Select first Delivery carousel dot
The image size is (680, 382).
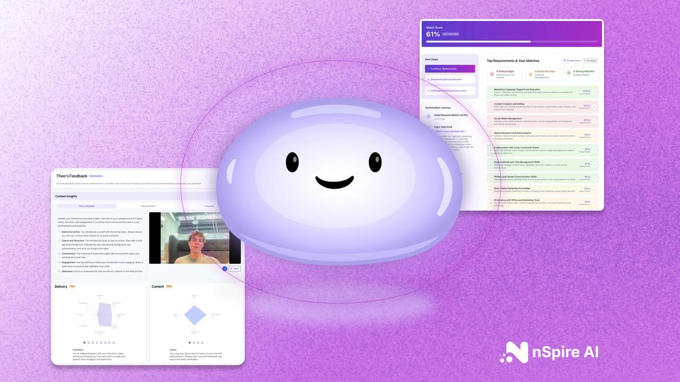(x=84, y=343)
